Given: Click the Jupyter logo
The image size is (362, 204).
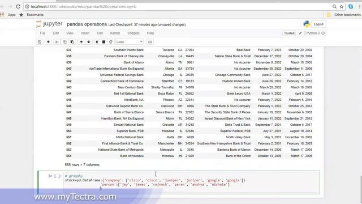Looking at the screenshot, I should click(x=49, y=24).
